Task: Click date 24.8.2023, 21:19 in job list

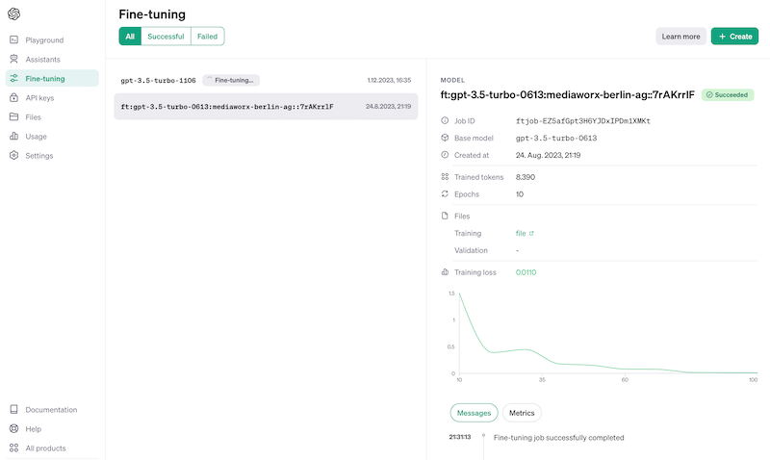Action: (389, 106)
